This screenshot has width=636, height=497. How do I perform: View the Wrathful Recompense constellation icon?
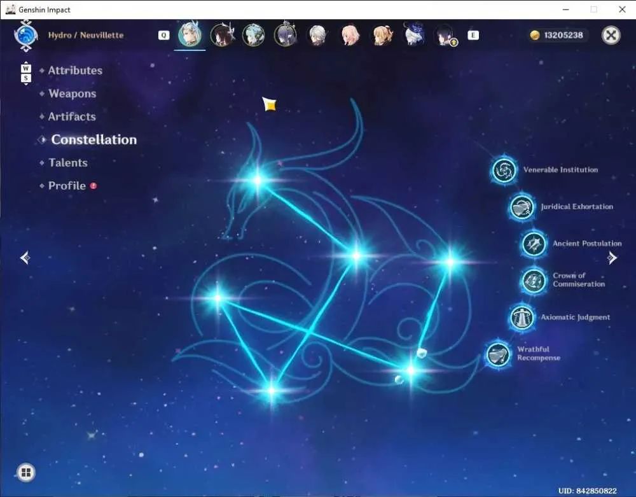click(x=498, y=354)
